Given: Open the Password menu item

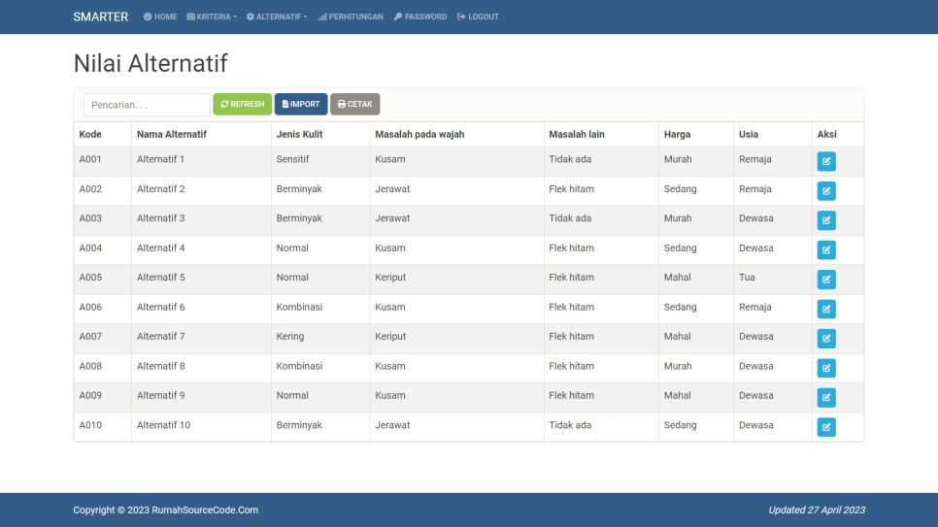Looking at the screenshot, I should [419, 16].
